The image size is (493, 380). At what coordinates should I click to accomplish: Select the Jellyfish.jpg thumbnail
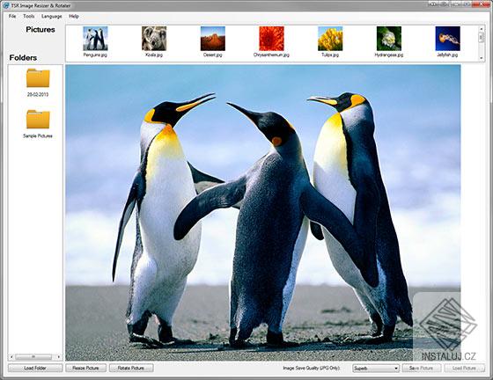click(x=448, y=39)
